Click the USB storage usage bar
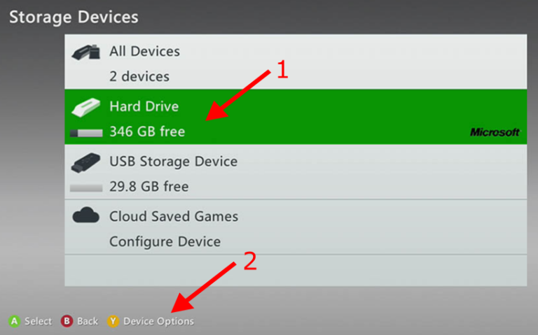 [86, 187]
